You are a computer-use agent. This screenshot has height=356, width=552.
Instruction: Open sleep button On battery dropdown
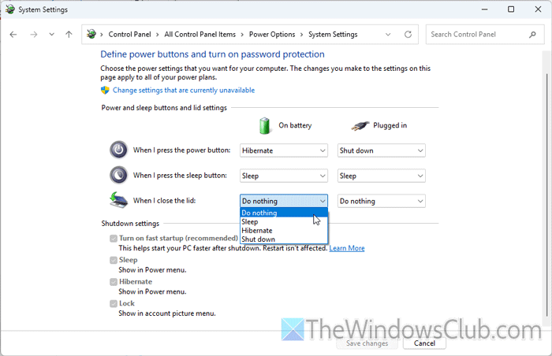[x=284, y=176]
